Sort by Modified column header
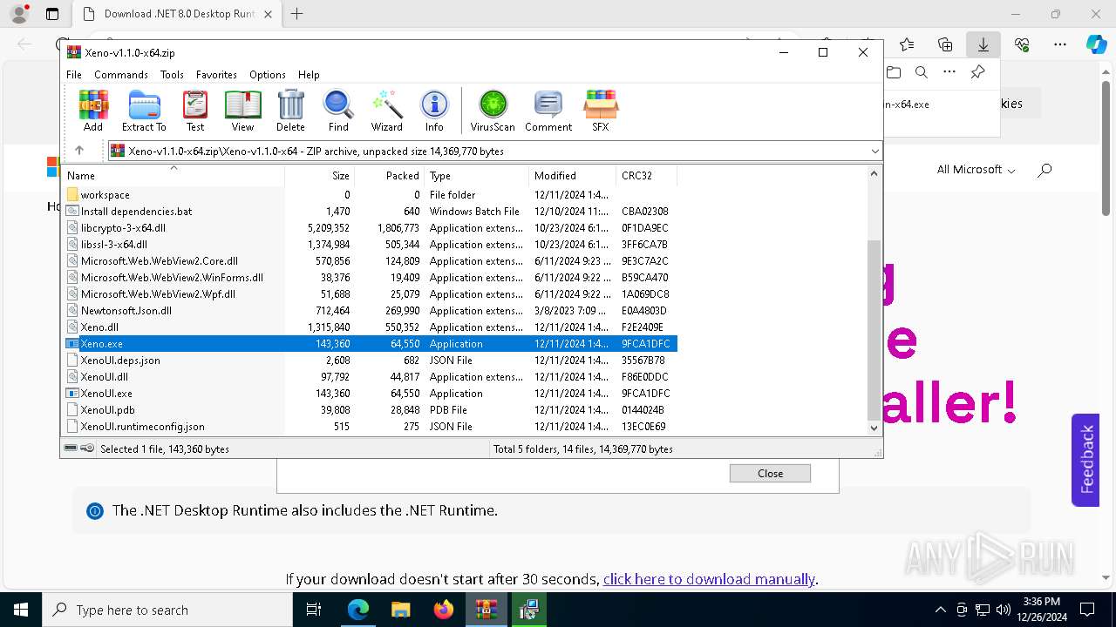This screenshot has height=627, width=1116. pos(573,175)
